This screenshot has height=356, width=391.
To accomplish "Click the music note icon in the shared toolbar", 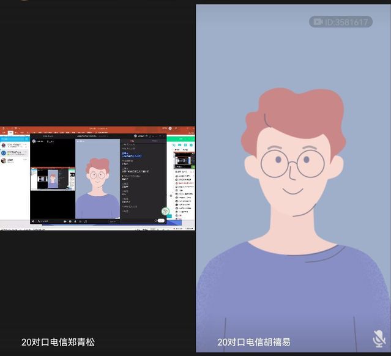I will pyautogui.click(x=87, y=221).
